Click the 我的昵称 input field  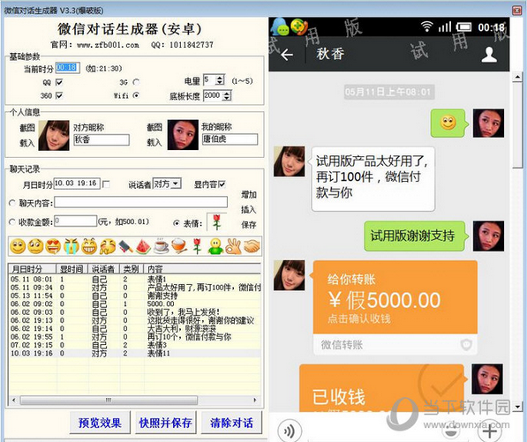point(230,139)
